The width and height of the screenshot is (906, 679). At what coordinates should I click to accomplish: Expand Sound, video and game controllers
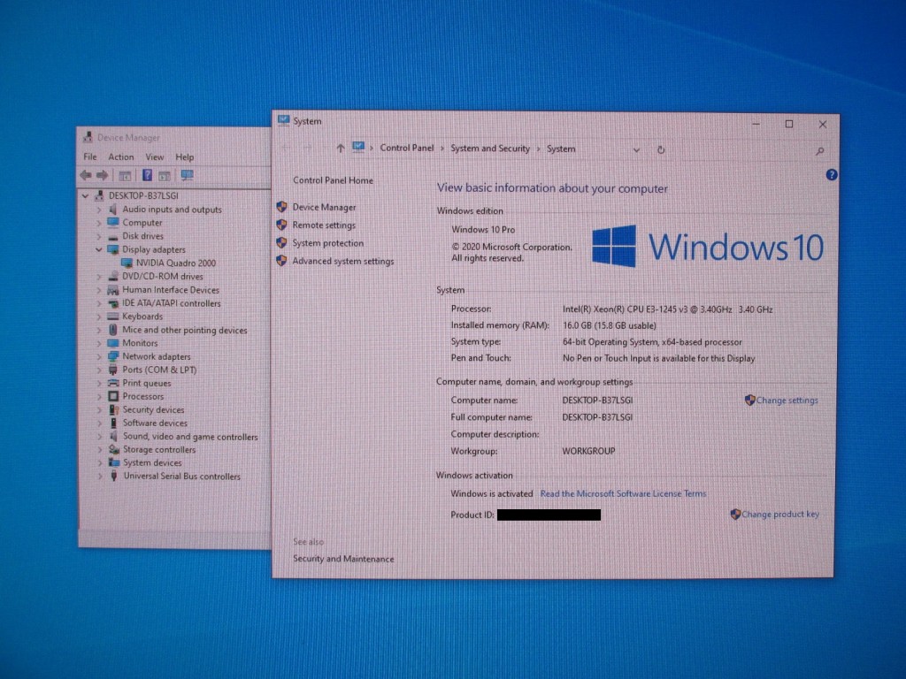click(99, 437)
